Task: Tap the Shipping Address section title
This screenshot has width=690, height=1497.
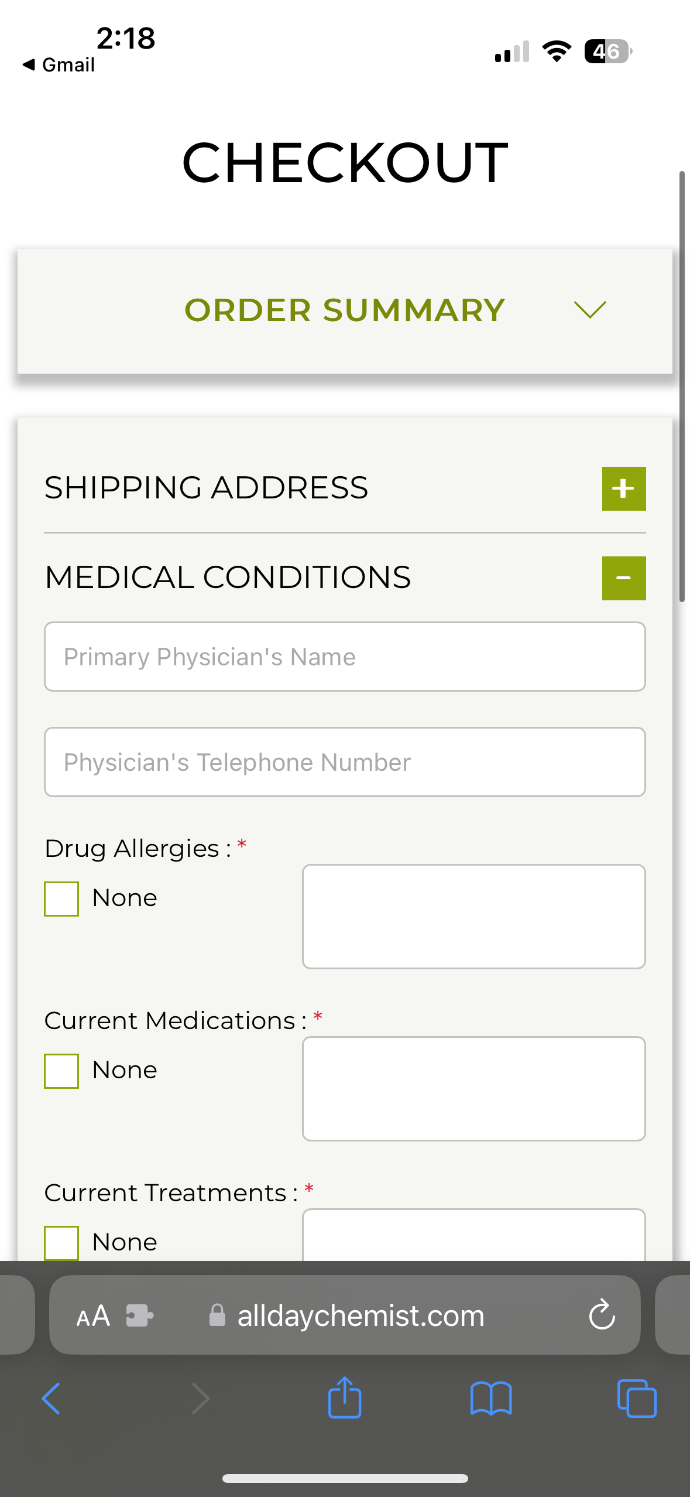Action: 207,488
